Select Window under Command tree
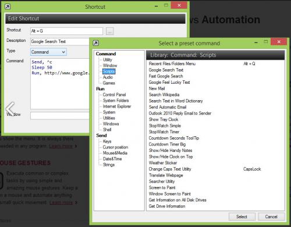 click(110, 66)
